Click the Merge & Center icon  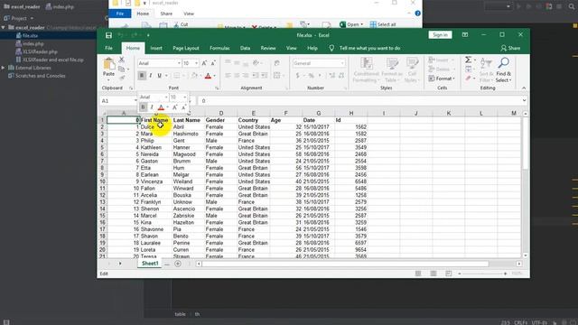pos(277,76)
